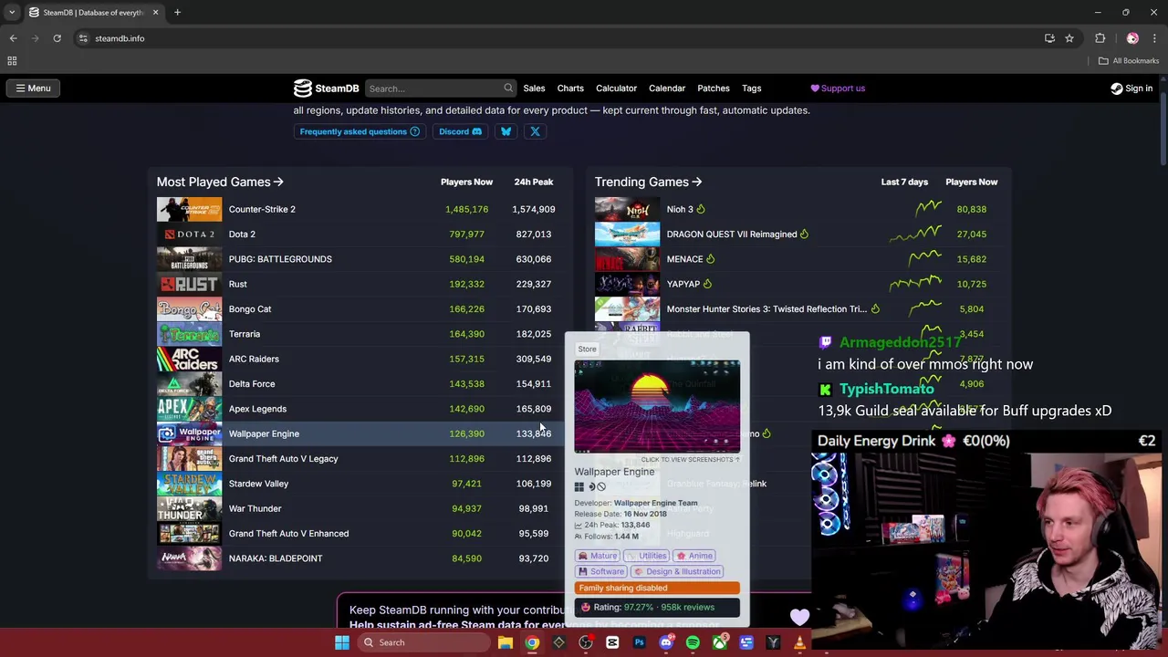Click the Support us heart link

[838, 89]
